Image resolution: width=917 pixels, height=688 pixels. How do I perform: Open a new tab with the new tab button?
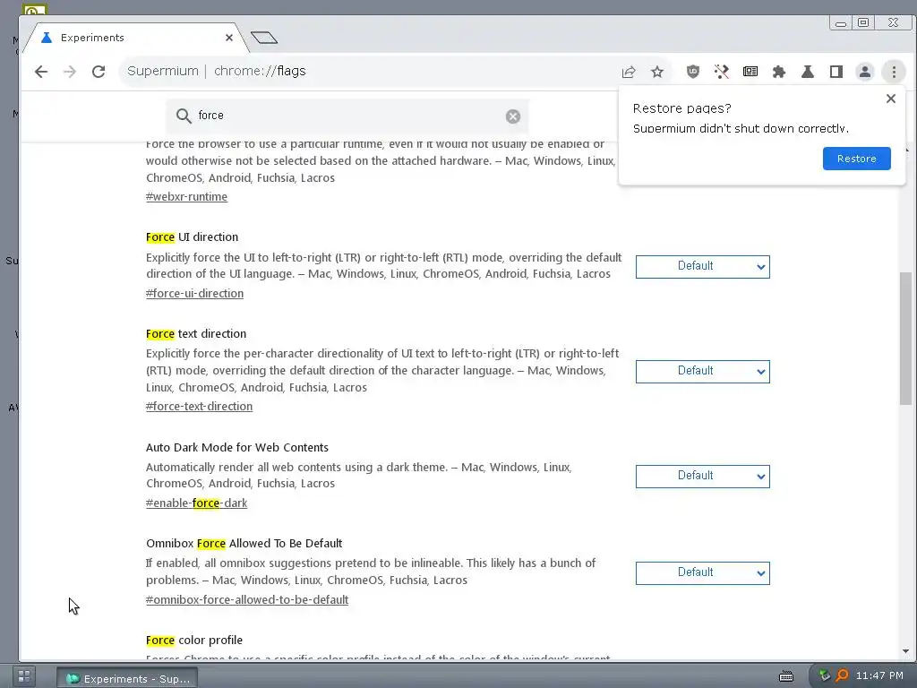[264, 38]
